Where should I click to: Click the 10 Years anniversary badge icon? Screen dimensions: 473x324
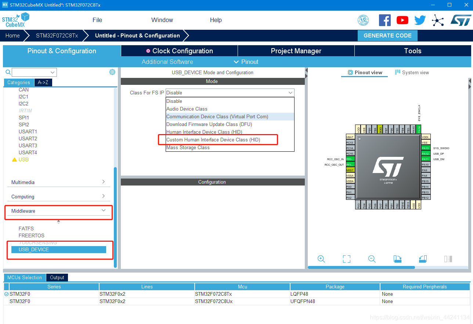pyautogui.click(x=363, y=20)
